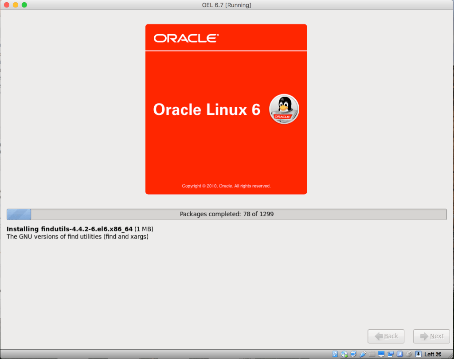
Task: Click the optical disc drive status icon
Action: [x=344, y=354]
